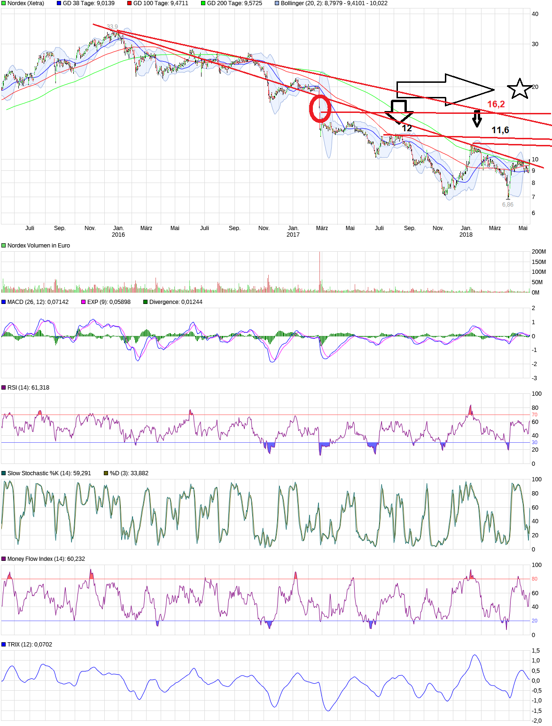The height and width of the screenshot is (726, 552).
Task: Click the Money Flow Index swatch
Action: 4,559
